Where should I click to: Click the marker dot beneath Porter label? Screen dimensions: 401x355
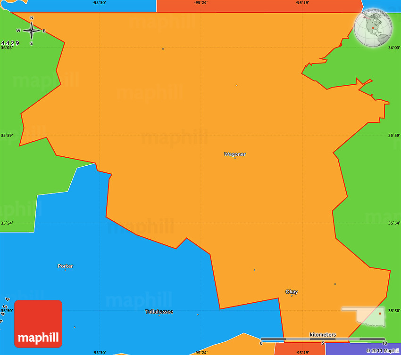pos(65,270)
